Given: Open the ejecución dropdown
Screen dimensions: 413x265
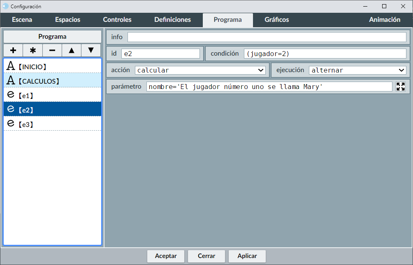Looking at the screenshot, I should (357, 70).
